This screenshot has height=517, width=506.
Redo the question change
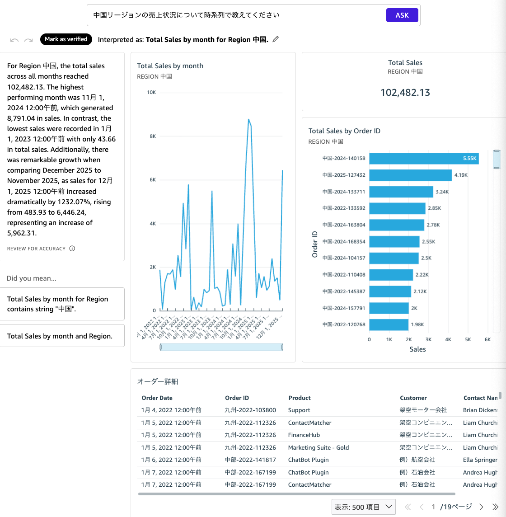[x=28, y=39]
